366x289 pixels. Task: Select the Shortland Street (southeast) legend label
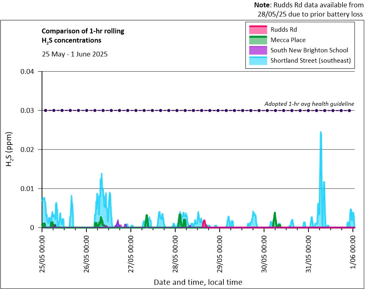311,61
